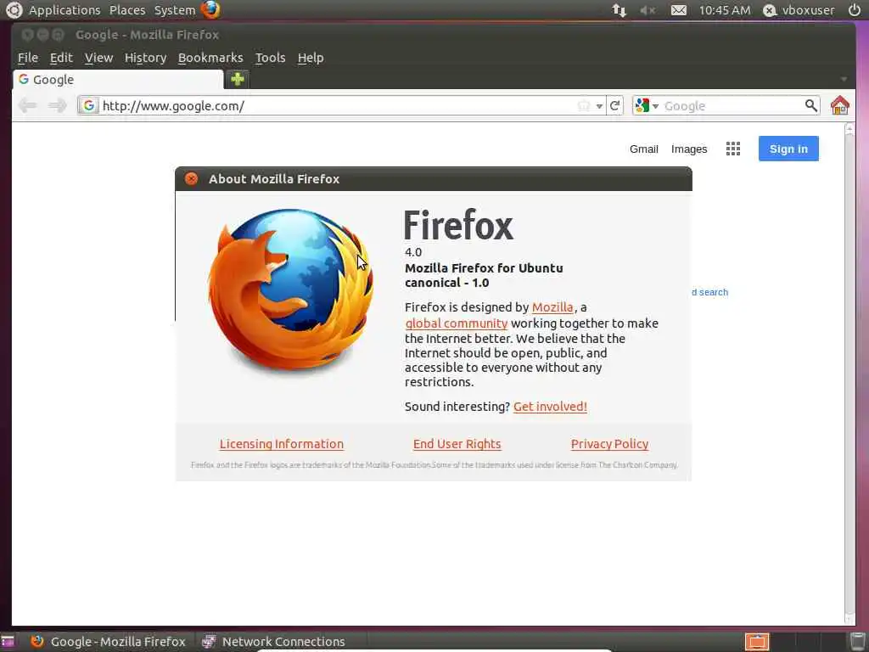Image resolution: width=869 pixels, height=652 pixels.
Task: Click the search magnifier icon
Action: click(810, 105)
